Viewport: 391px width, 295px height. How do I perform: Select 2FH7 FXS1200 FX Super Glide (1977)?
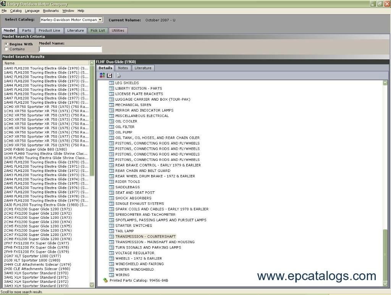36,243
